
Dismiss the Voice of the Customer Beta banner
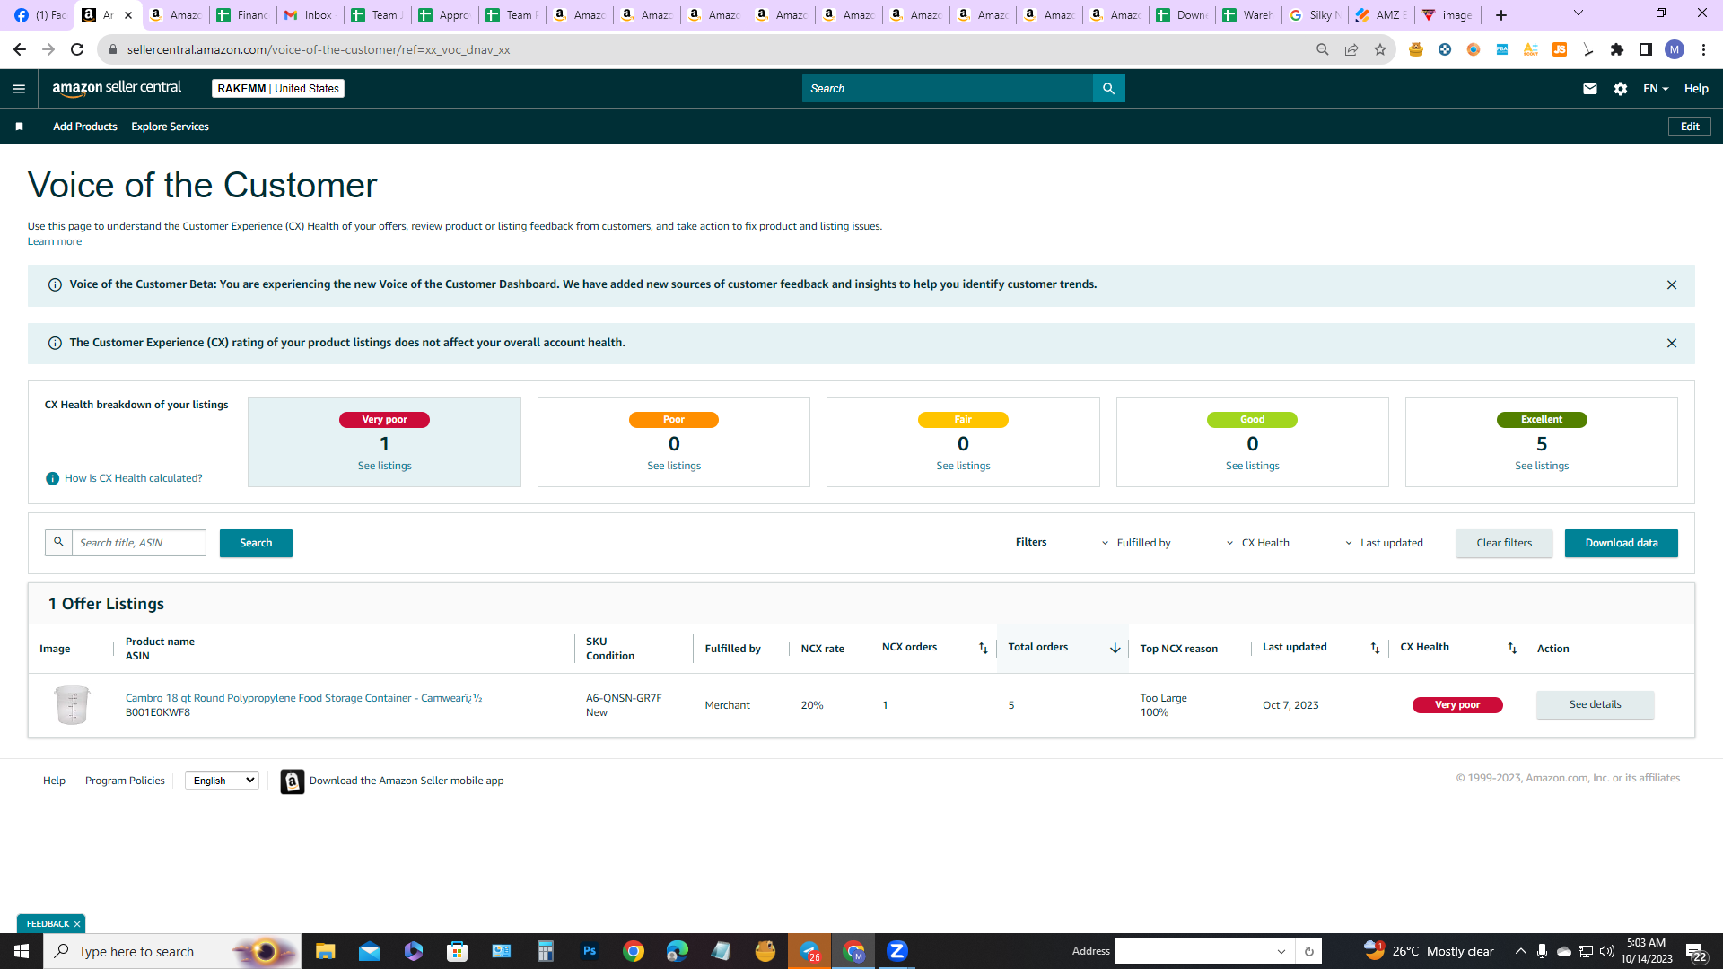tap(1671, 284)
